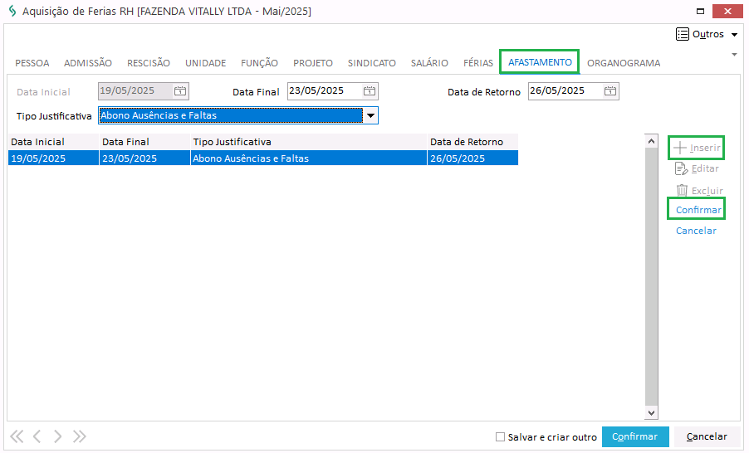Click scrollbar down arrow in grid
Viewport: 749px width, 453px height.
tap(651, 413)
